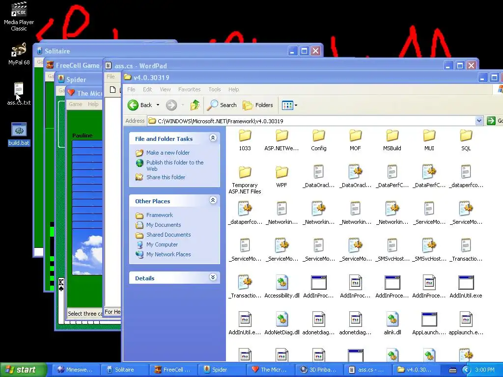
Task: Select the SQL folder
Action: [x=466, y=140]
